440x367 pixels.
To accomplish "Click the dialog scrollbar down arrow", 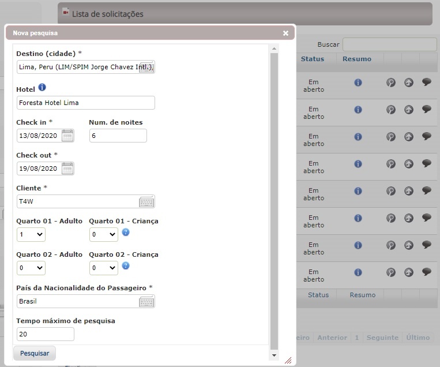I will click(274, 355).
